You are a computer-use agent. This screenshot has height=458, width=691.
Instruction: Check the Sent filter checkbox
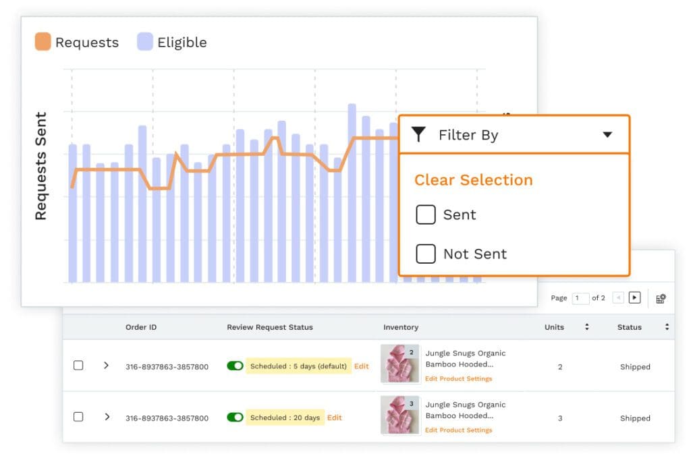click(426, 215)
